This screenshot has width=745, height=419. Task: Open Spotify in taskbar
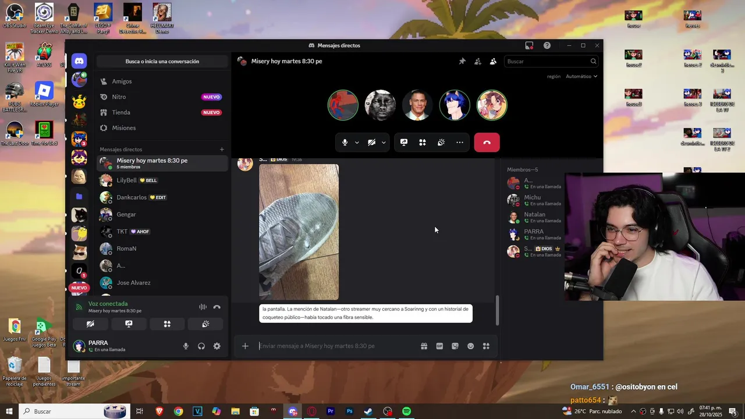[407, 411]
